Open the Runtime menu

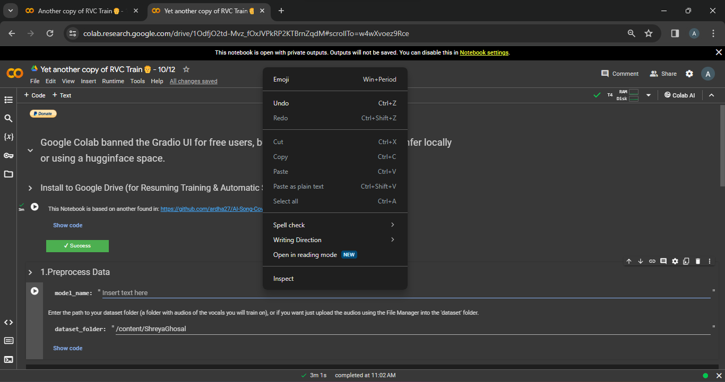coord(113,81)
